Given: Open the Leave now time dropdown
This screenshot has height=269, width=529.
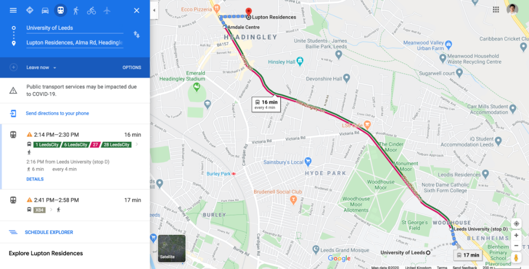Looking at the screenshot, I should [x=41, y=68].
